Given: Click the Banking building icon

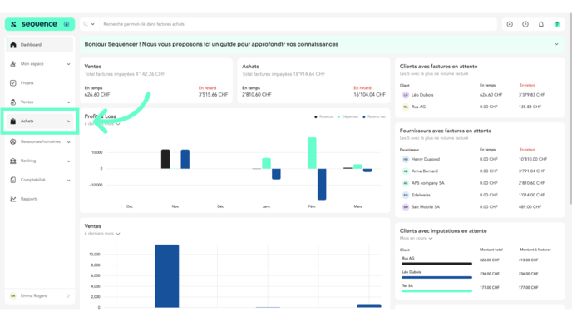Looking at the screenshot, I should point(13,161).
